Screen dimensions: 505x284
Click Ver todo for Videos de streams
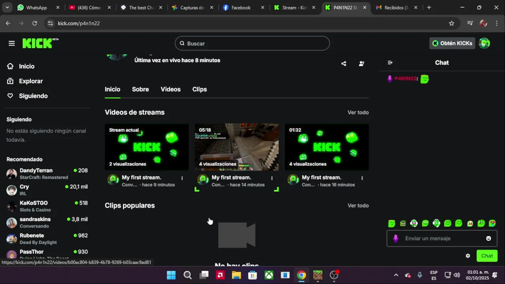358,112
